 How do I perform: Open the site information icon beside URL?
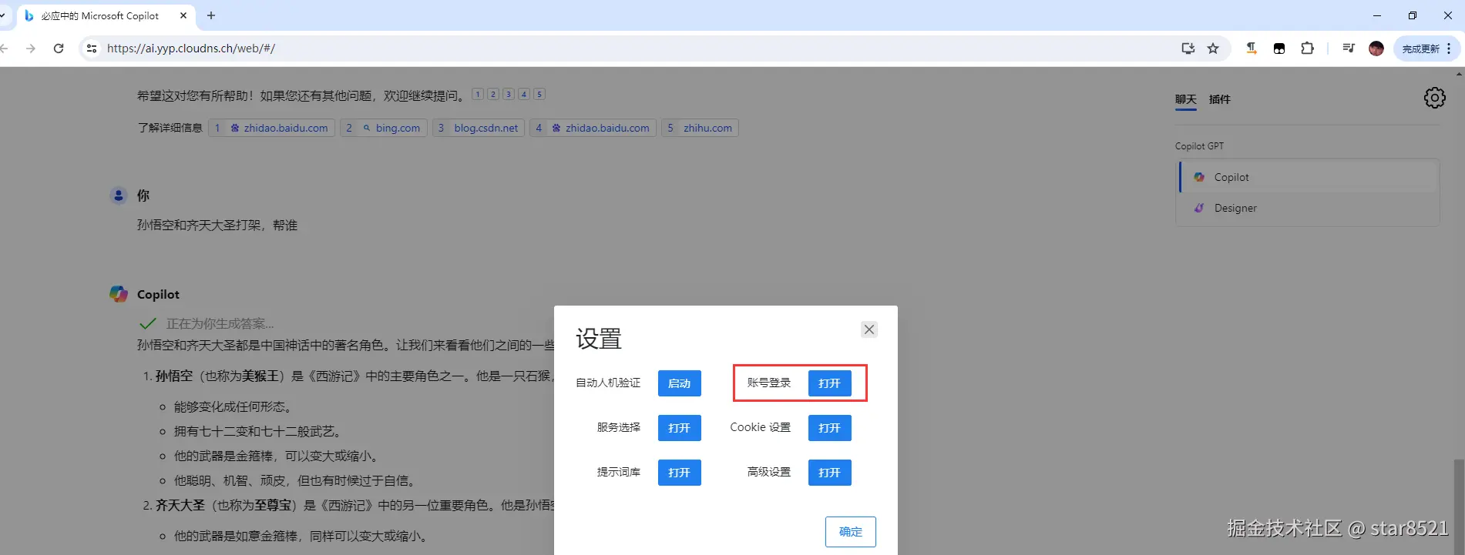[92, 48]
